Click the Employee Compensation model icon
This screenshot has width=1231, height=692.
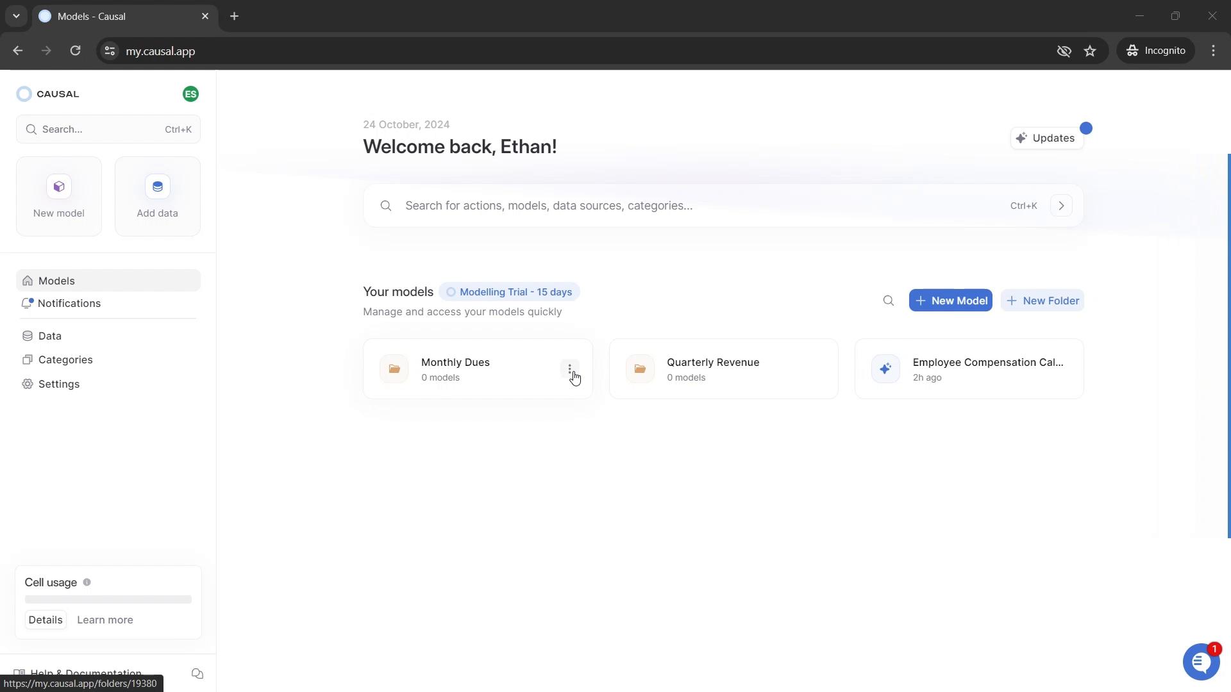coord(886,368)
